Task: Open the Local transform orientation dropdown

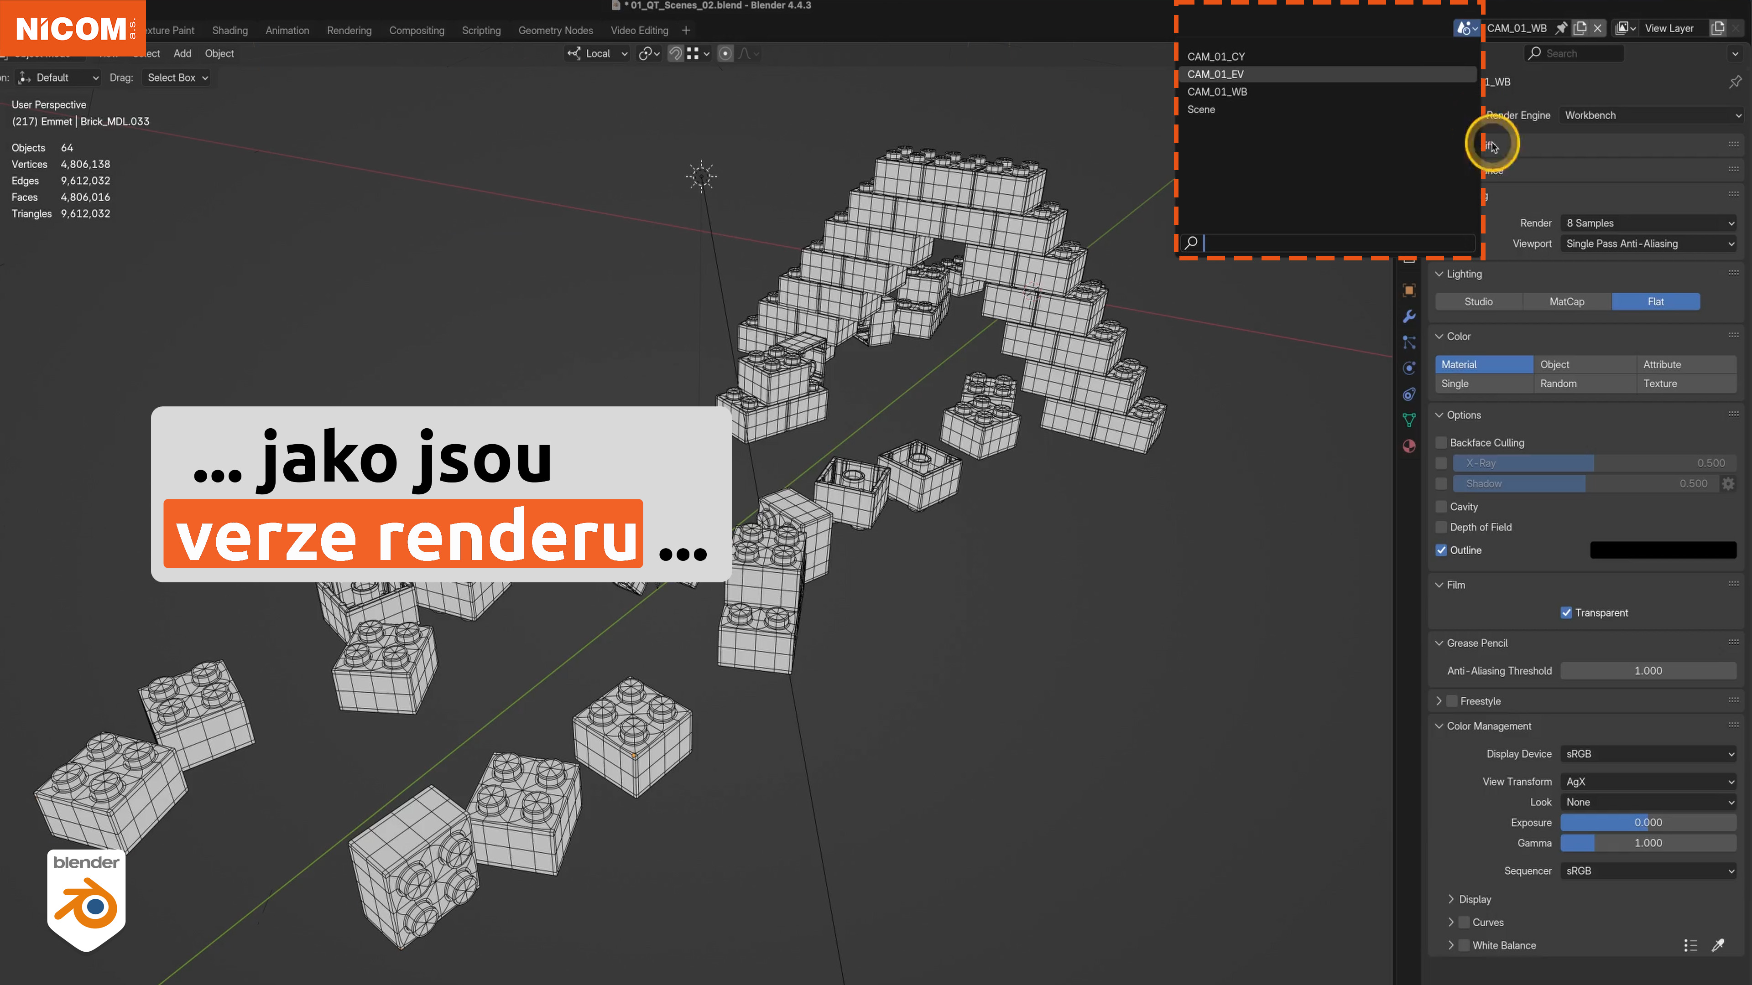Action: pyautogui.click(x=598, y=53)
